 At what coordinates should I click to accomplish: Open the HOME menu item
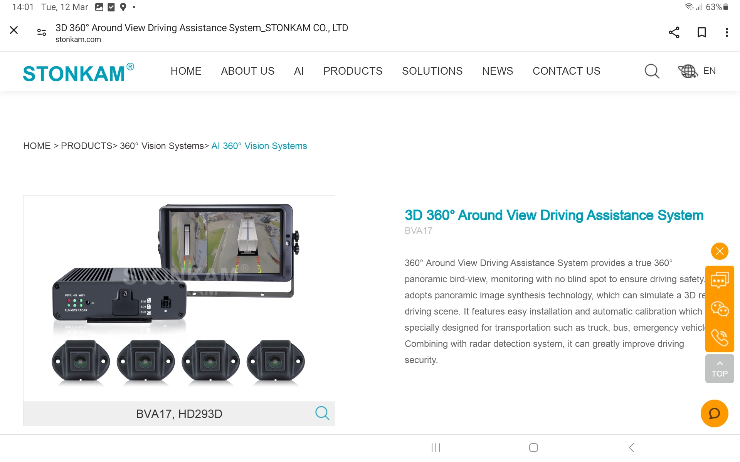click(x=186, y=71)
